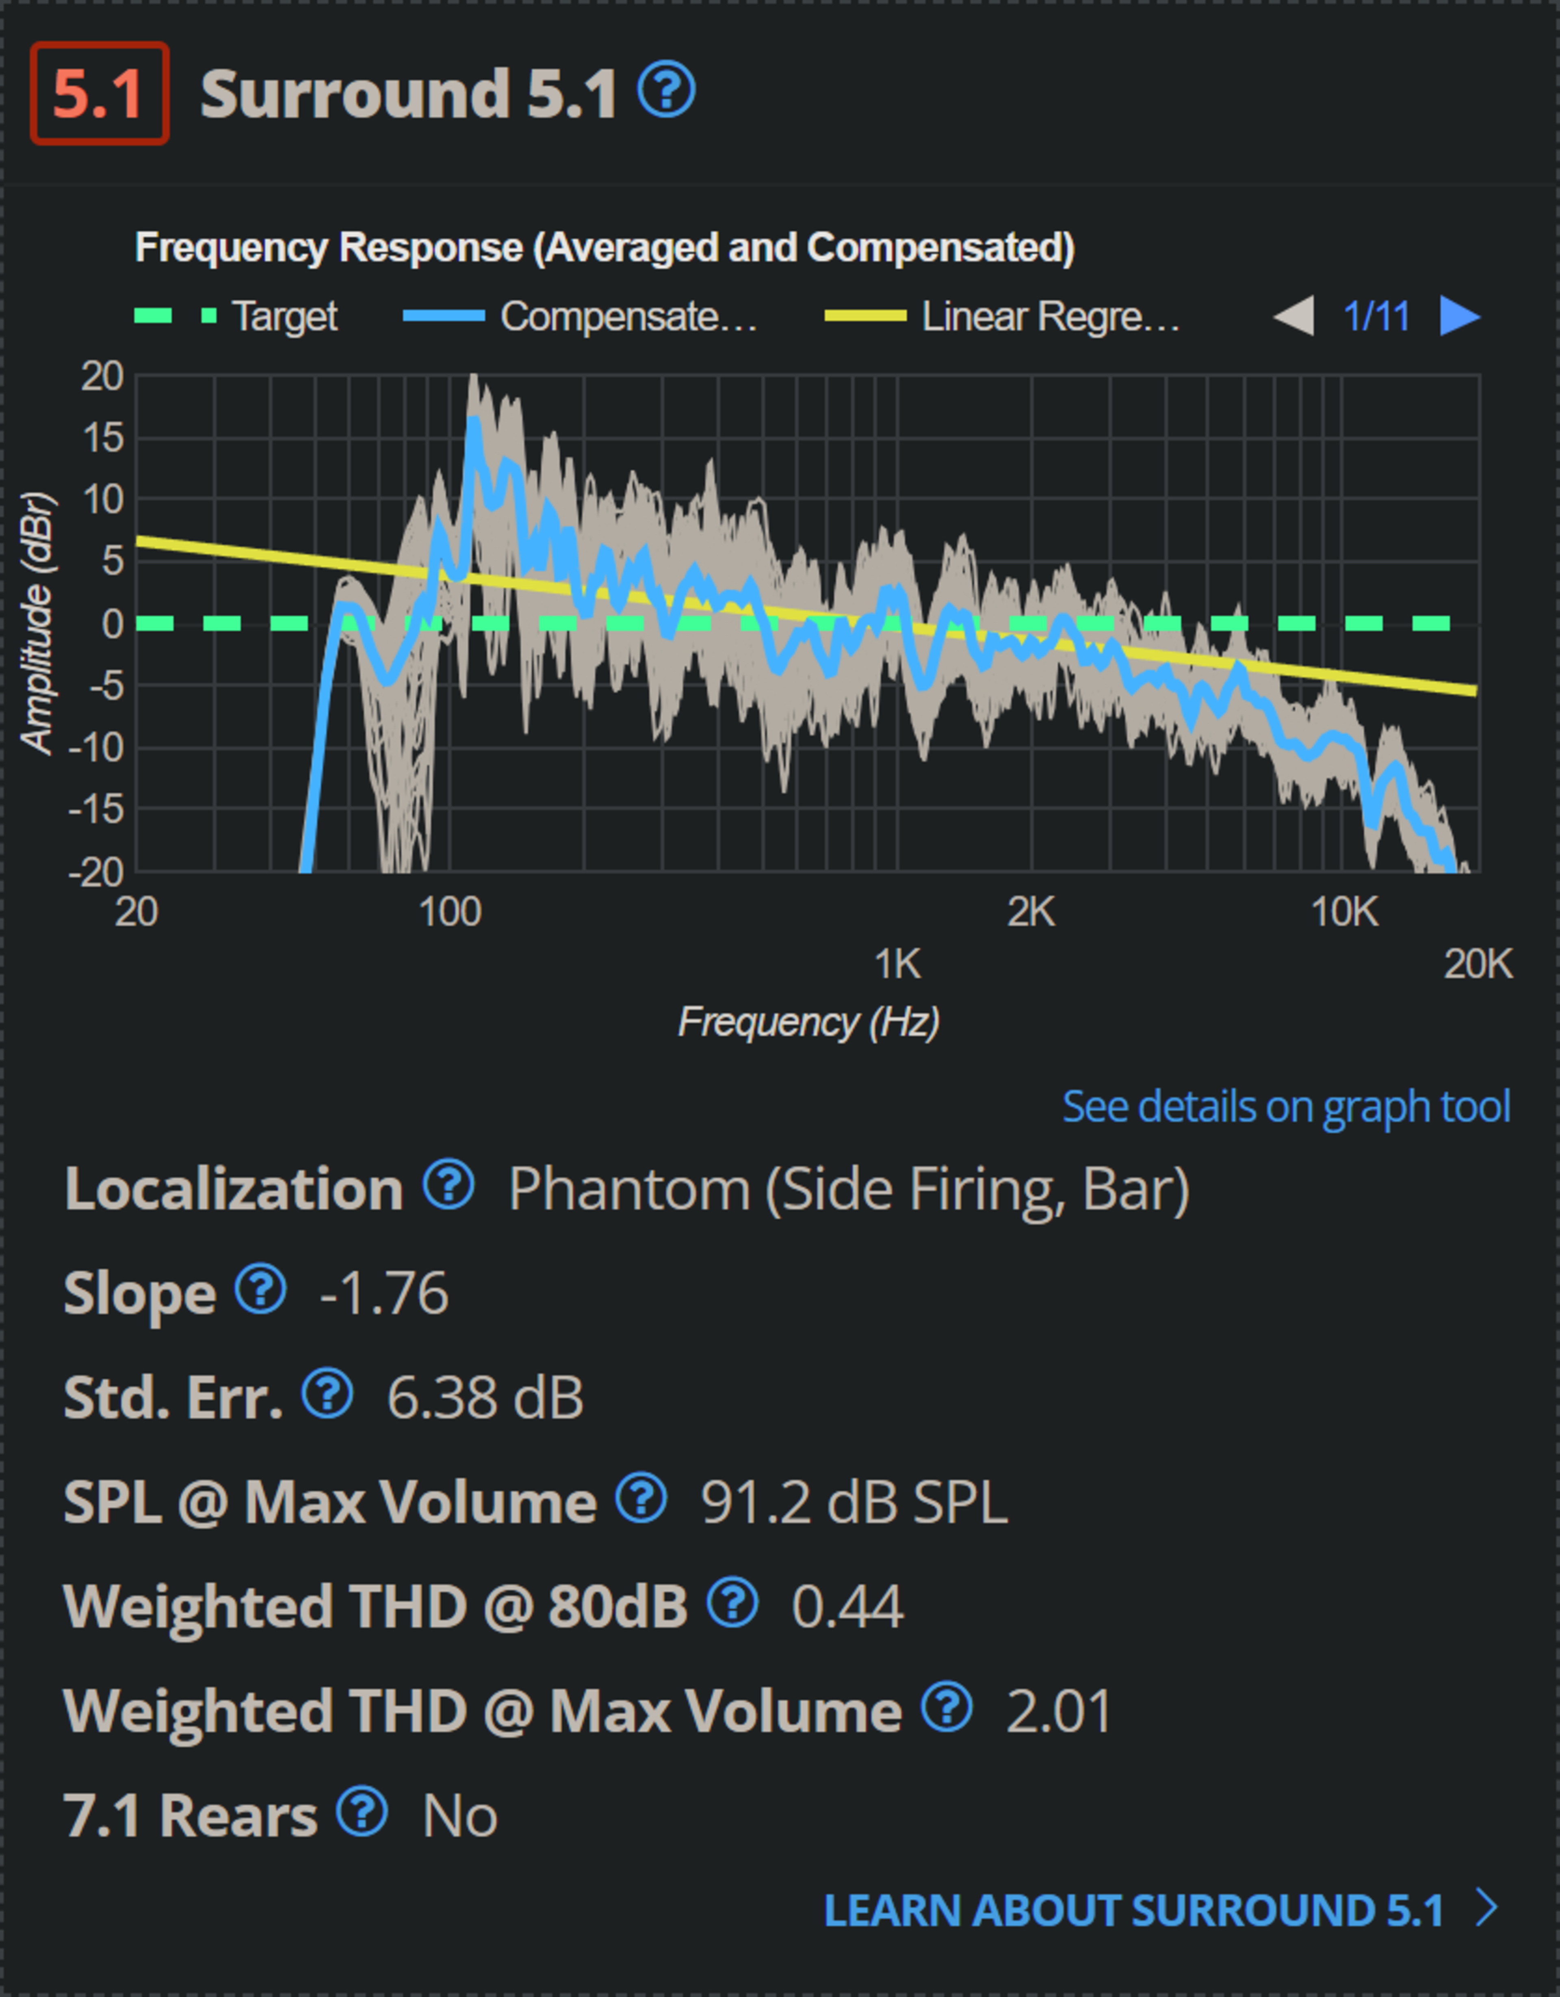Open Weighted THD @ 80dB help icon
The width and height of the screenshot is (1560, 1997).
click(x=732, y=1602)
